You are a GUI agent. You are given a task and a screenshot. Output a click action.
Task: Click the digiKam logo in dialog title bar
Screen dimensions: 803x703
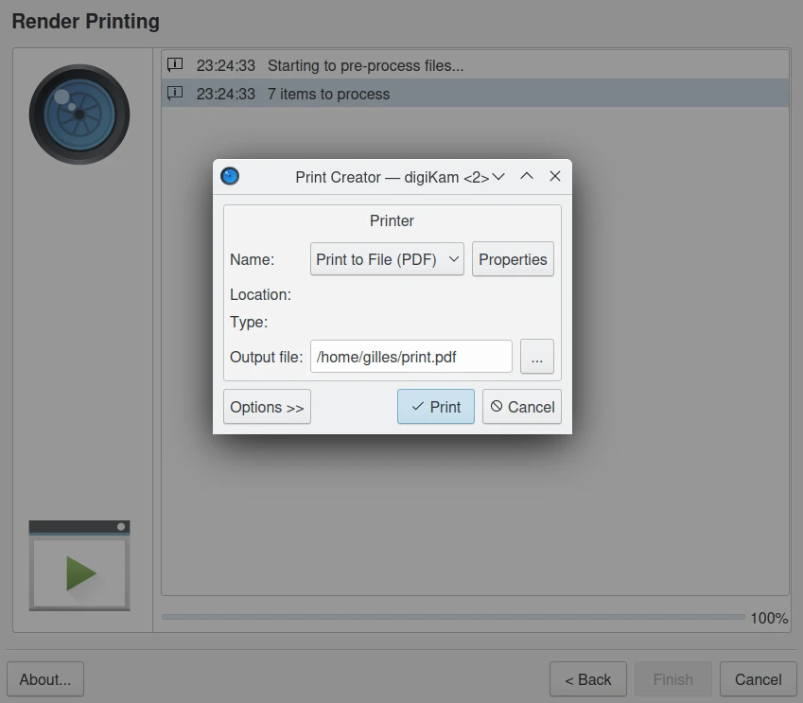coord(230,177)
